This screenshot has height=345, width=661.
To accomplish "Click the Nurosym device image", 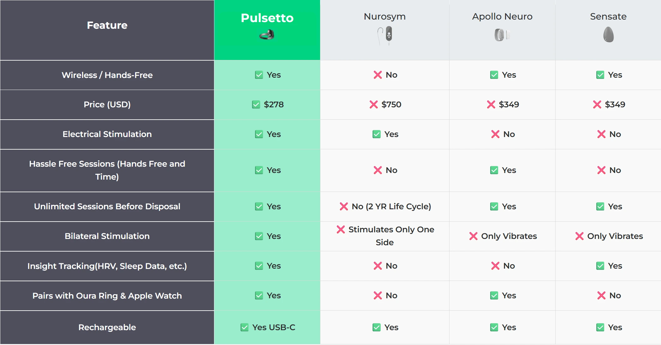I will 385,35.
